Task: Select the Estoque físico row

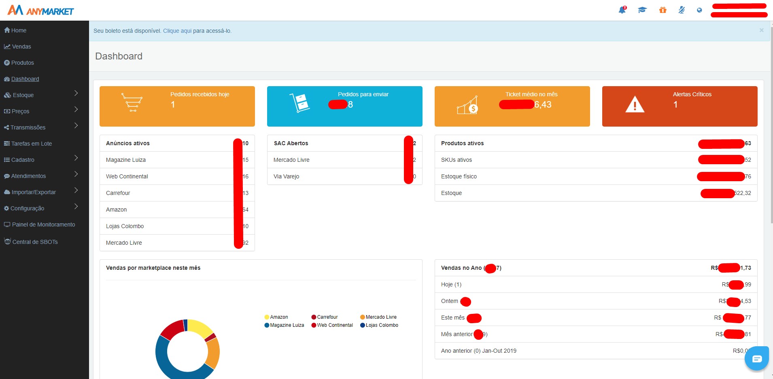Action: coord(596,176)
